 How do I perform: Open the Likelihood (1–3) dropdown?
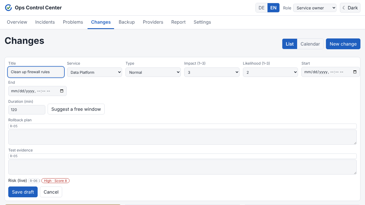(x=270, y=72)
